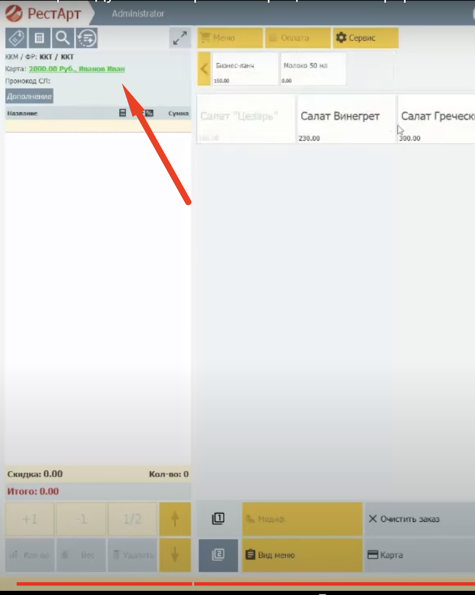Click Очистить заказ to clear order
The width and height of the screenshot is (475, 595).
pos(420,519)
